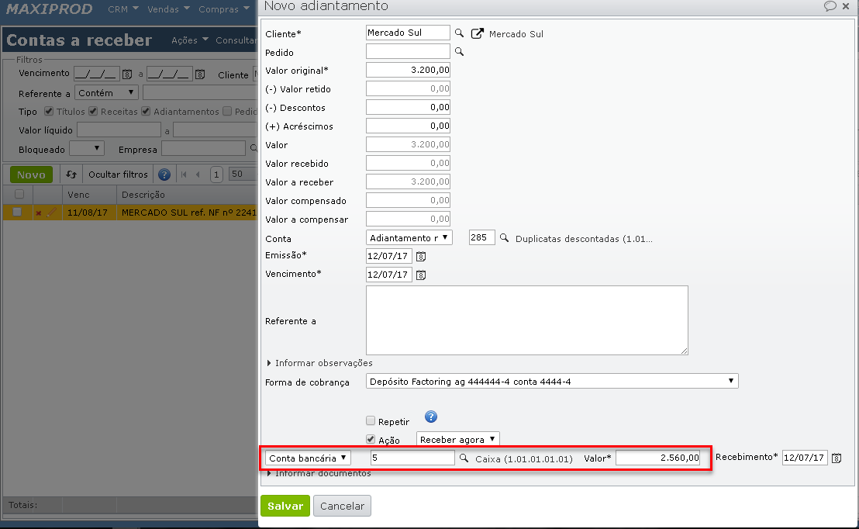
Task: Search Empresa filter magnifier icon
Action: [253, 148]
